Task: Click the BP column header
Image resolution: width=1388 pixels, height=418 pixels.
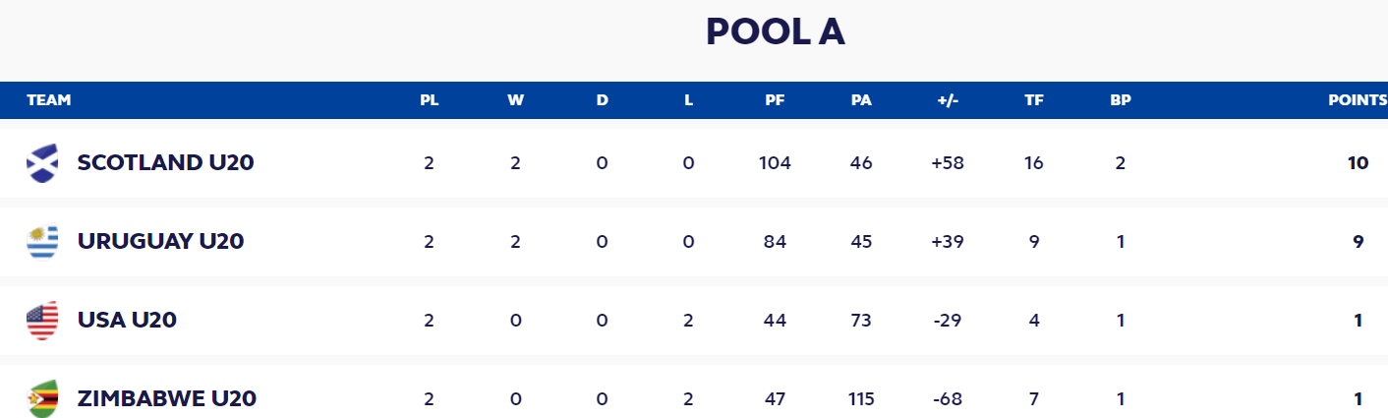Action: 1121,100
